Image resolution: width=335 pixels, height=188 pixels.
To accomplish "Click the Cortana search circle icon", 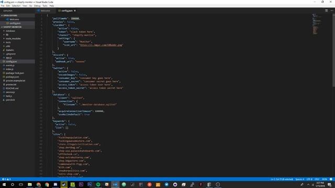I will tap(13, 184).
